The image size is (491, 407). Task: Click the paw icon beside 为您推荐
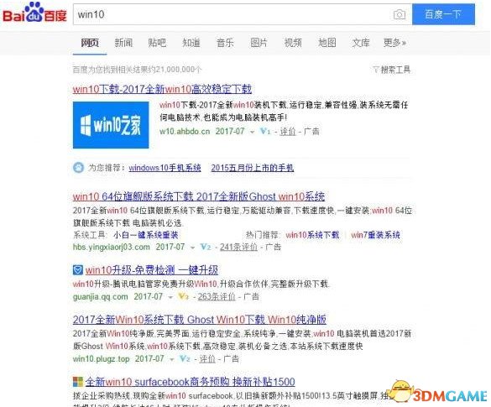[x=78, y=168]
